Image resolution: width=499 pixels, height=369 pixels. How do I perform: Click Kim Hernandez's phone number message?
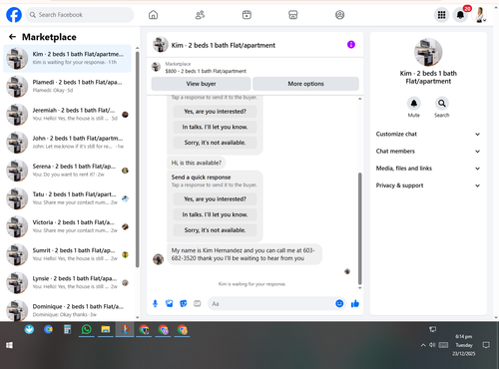[245, 254]
